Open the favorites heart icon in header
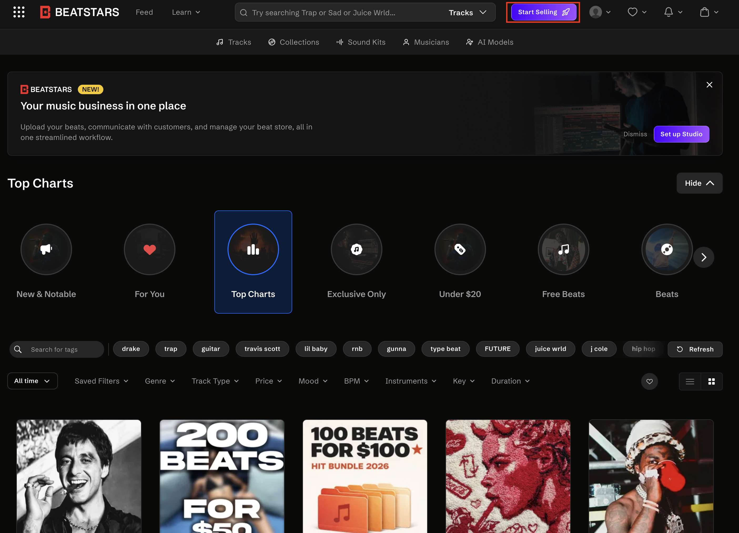The image size is (739, 533). click(x=632, y=12)
